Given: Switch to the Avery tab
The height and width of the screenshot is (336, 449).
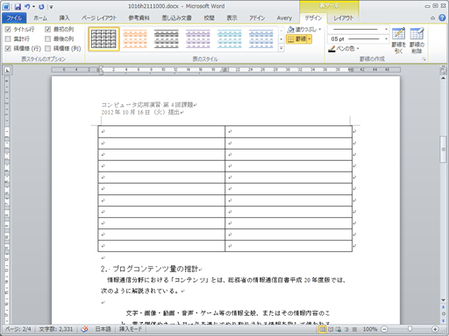Looking at the screenshot, I should tap(284, 18).
